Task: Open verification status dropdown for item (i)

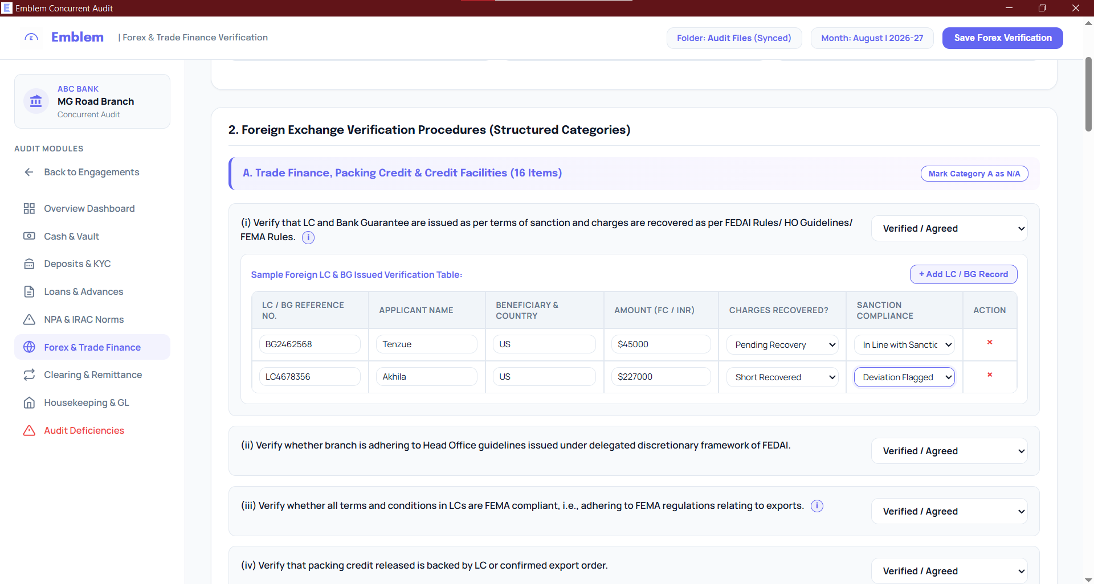Action: click(949, 228)
